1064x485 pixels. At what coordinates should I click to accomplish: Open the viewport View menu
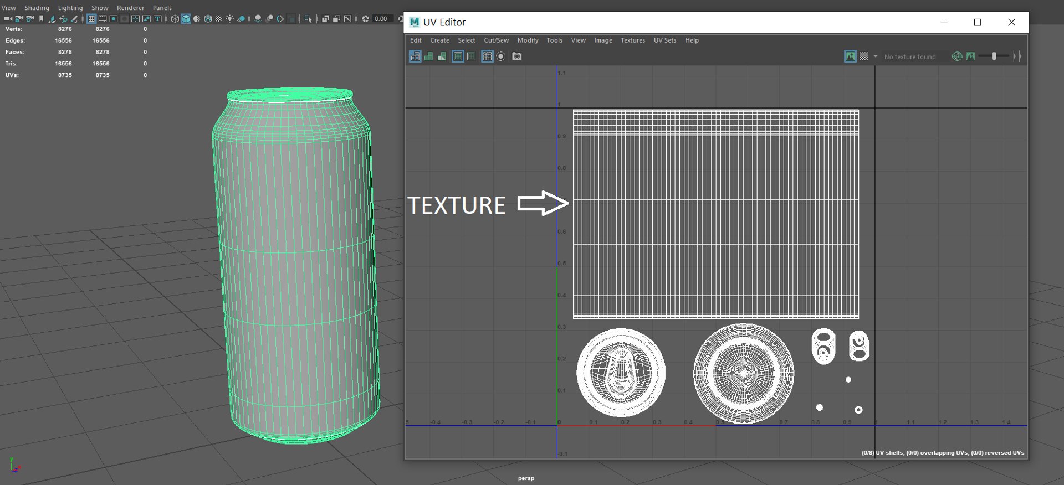pyautogui.click(x=9, y=8)
